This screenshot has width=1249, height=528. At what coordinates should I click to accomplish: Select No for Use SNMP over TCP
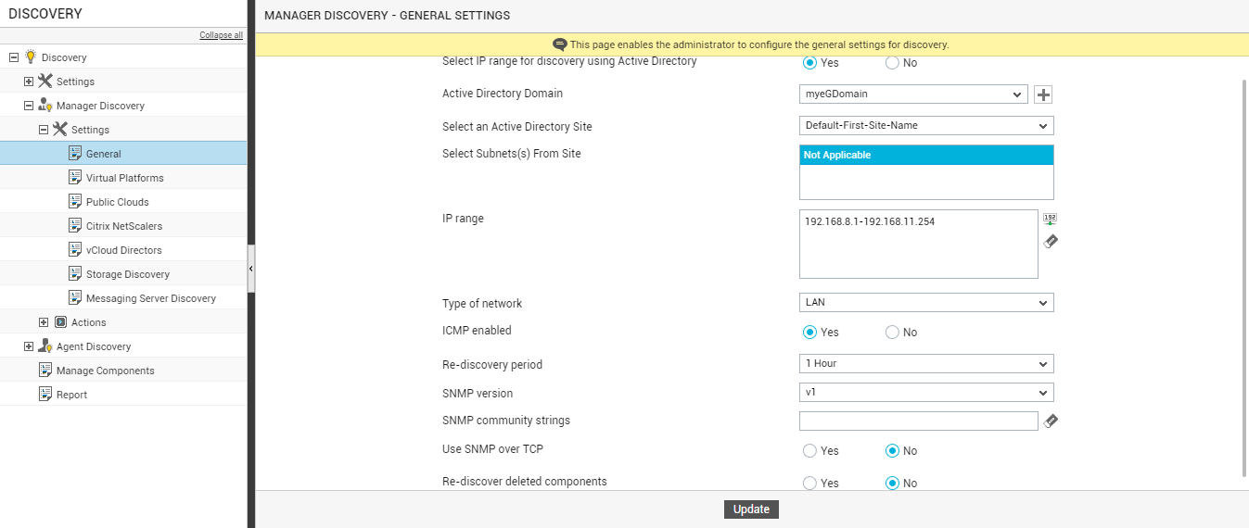[892, 450]
